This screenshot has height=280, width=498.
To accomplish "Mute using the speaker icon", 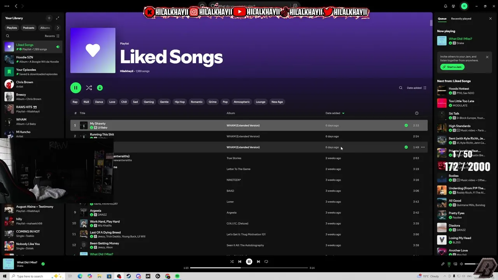I will pos(461,264).
